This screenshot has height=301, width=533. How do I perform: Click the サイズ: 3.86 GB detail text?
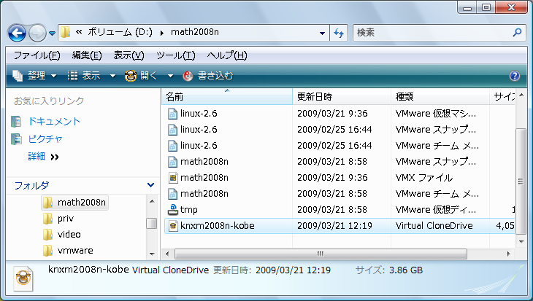point(389,270)
